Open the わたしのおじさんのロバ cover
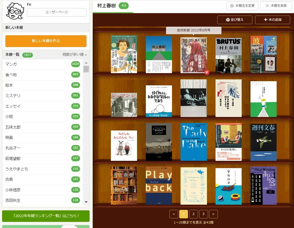This screenshot has width=294, height=228. pos(124,146)
